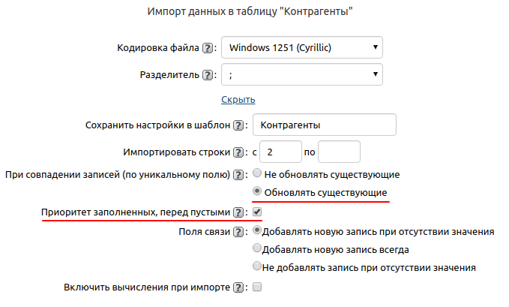Screen dimensions: 509x307
Task: Uncheck Приоритет заполненных, перед пустыми checkbox
Action: [257, 212]
